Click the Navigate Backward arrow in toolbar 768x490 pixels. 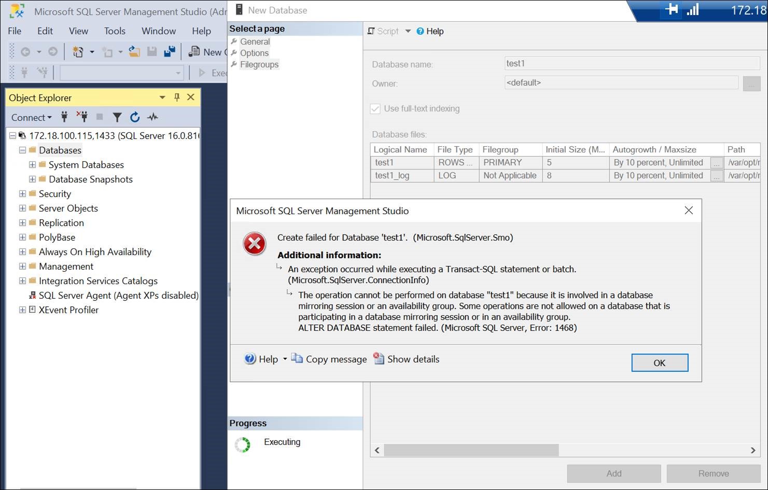25,52
